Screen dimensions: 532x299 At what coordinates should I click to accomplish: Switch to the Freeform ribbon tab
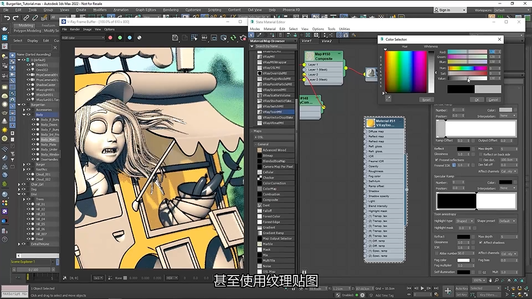[48, 25]
